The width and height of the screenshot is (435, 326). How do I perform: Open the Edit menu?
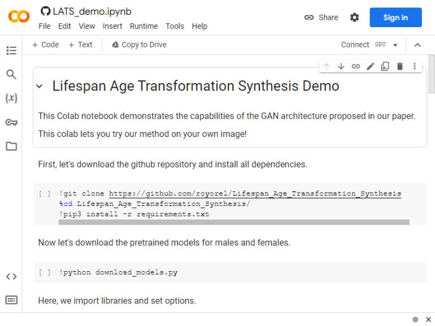[x=65, y=26]
